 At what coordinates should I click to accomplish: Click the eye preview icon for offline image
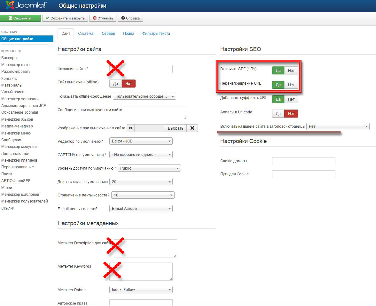coord(131,128)
